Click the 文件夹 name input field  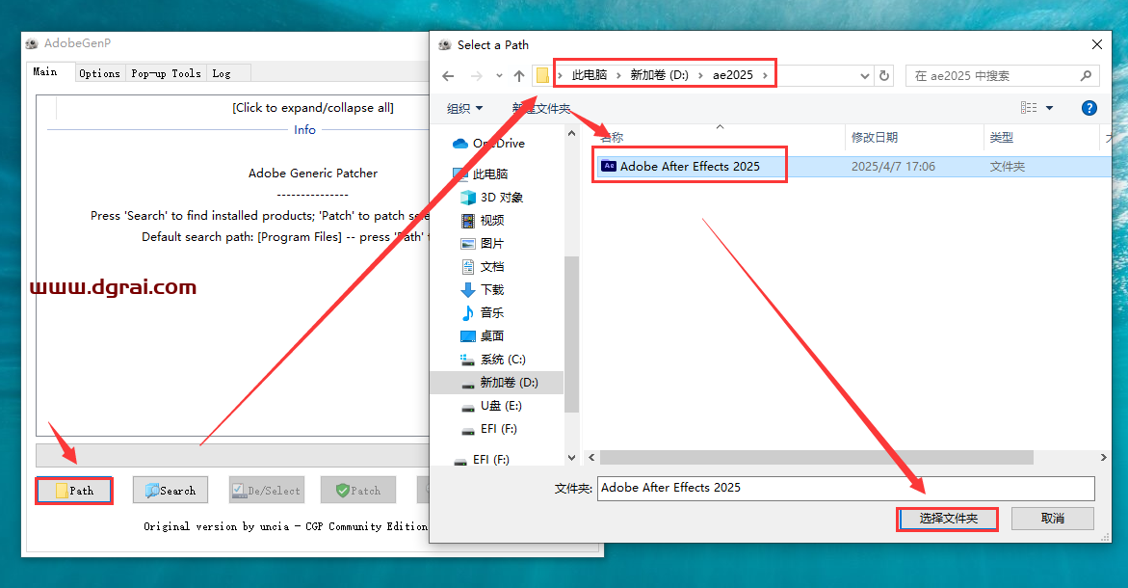point(846,488)
